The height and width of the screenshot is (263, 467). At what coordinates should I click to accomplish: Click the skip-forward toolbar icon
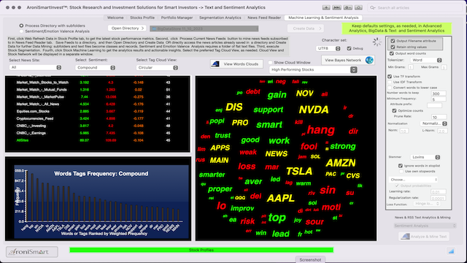click(337, 7)
